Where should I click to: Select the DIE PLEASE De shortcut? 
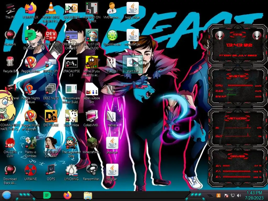(x=51, y=118)
